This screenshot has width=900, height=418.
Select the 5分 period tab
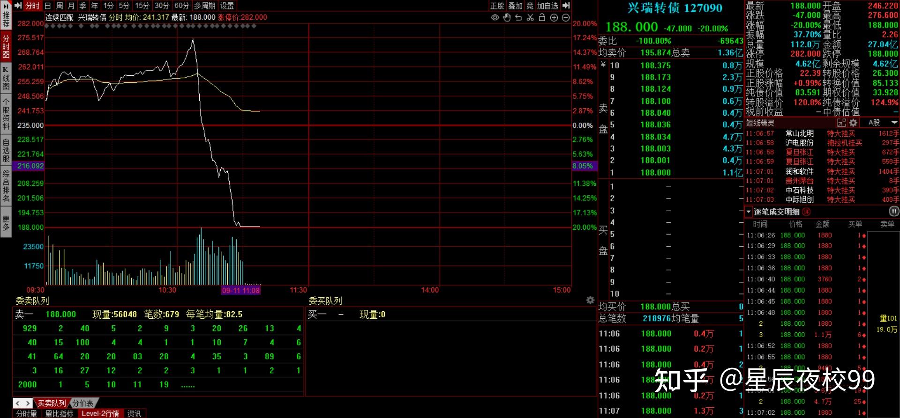[124, 6]
